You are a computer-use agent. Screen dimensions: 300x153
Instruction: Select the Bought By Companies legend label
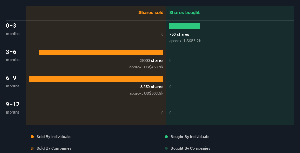click(190, 148)
